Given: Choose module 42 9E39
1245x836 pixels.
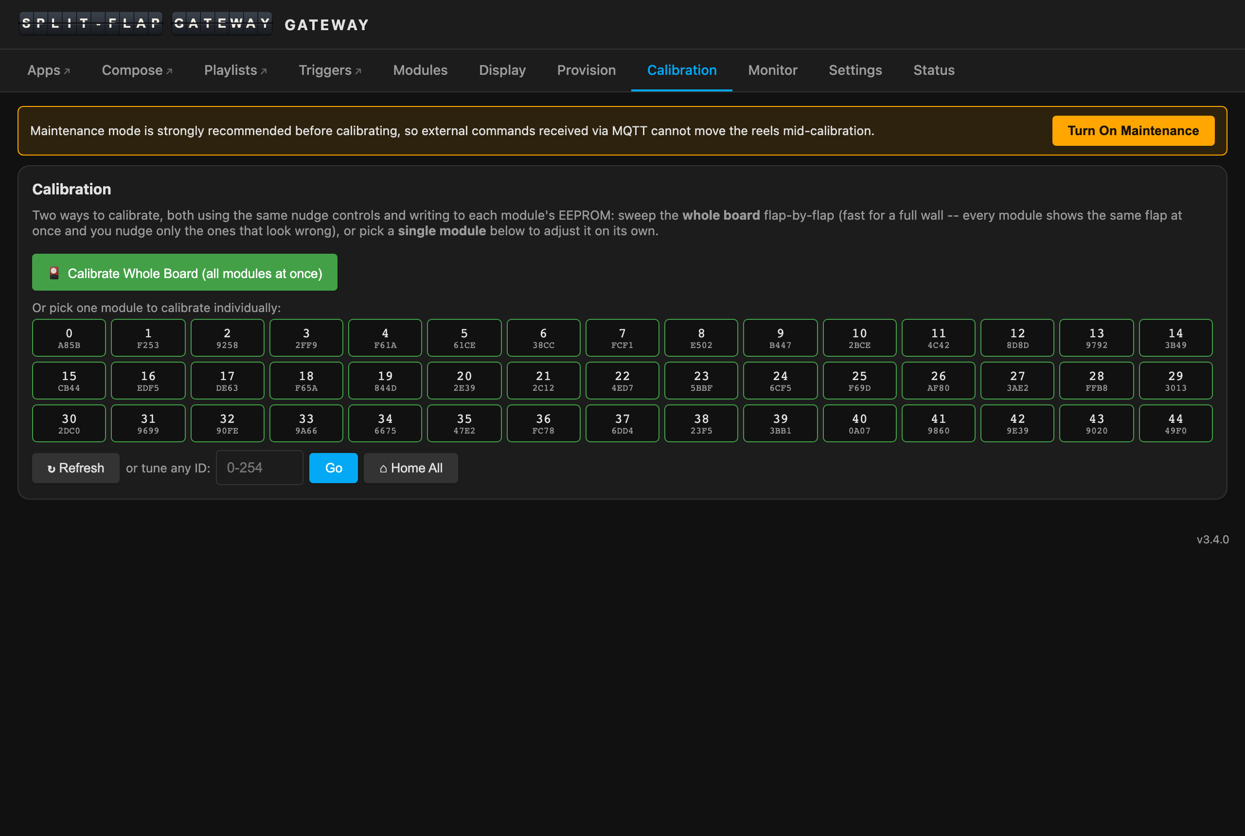Looking at the screenshot, I should pos(1018,423).
